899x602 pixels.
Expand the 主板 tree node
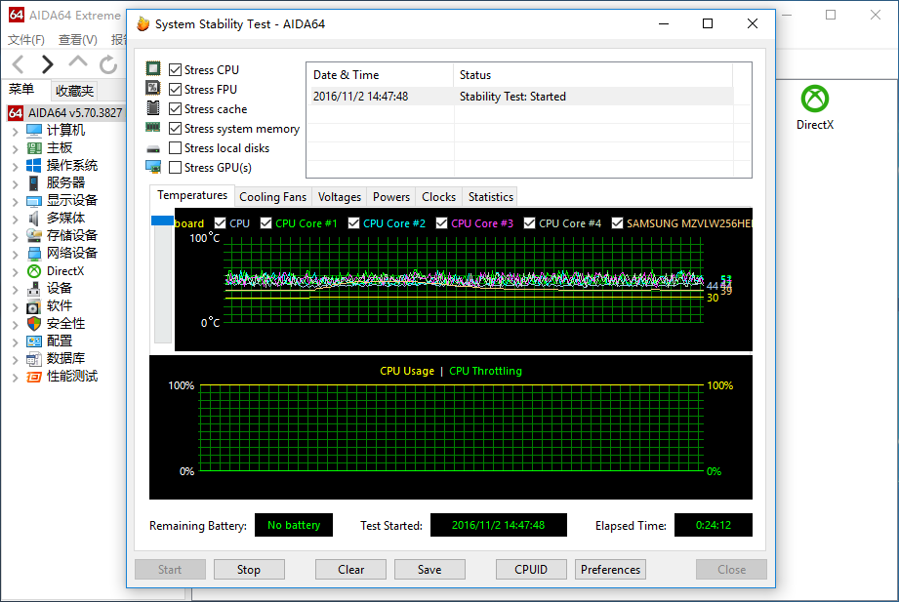[x=15, y=148]
